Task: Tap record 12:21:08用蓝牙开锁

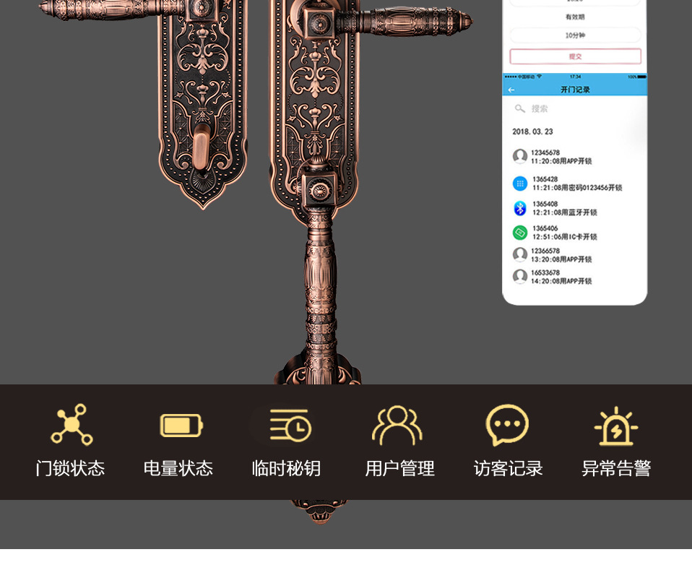Action: [564, 212]
